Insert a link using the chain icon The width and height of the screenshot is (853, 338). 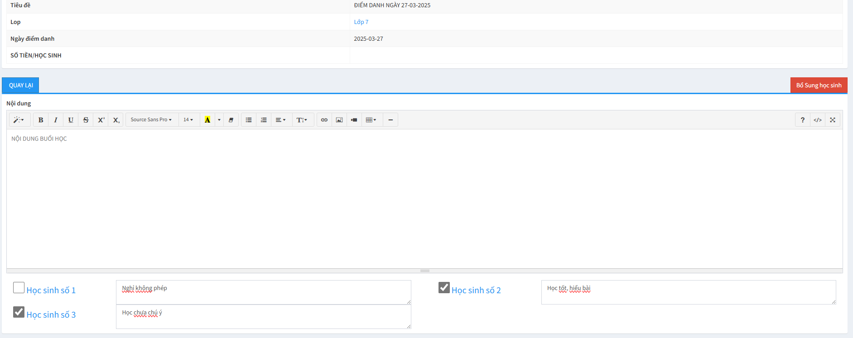pyautogui.click(x=324, y=120)
